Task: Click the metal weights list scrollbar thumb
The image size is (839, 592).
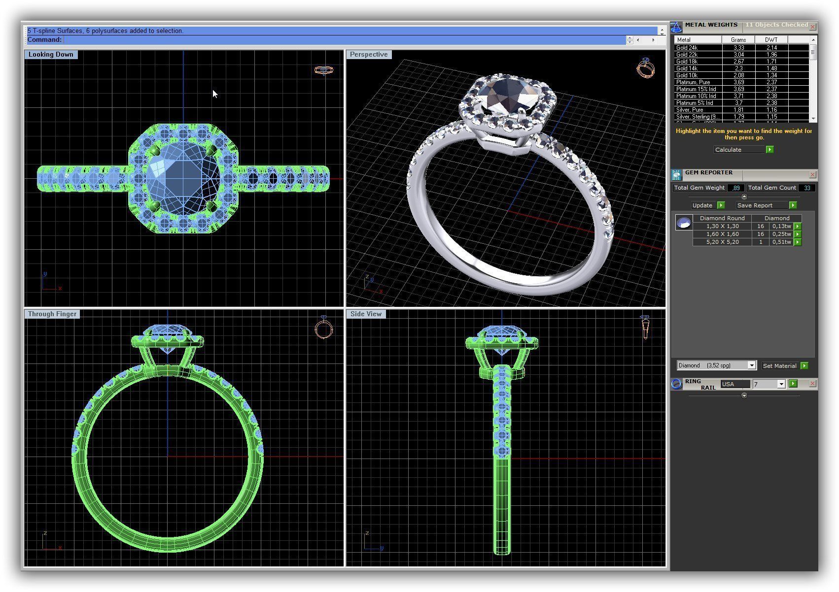Action: coord(813,53)
